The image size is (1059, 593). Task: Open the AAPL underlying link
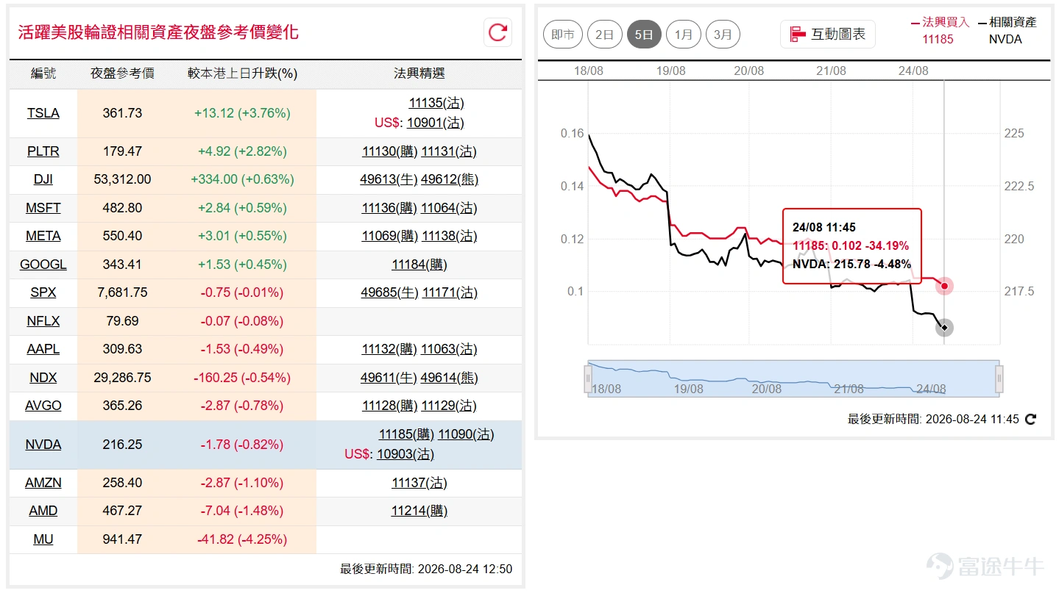click(x=43, y=348)
